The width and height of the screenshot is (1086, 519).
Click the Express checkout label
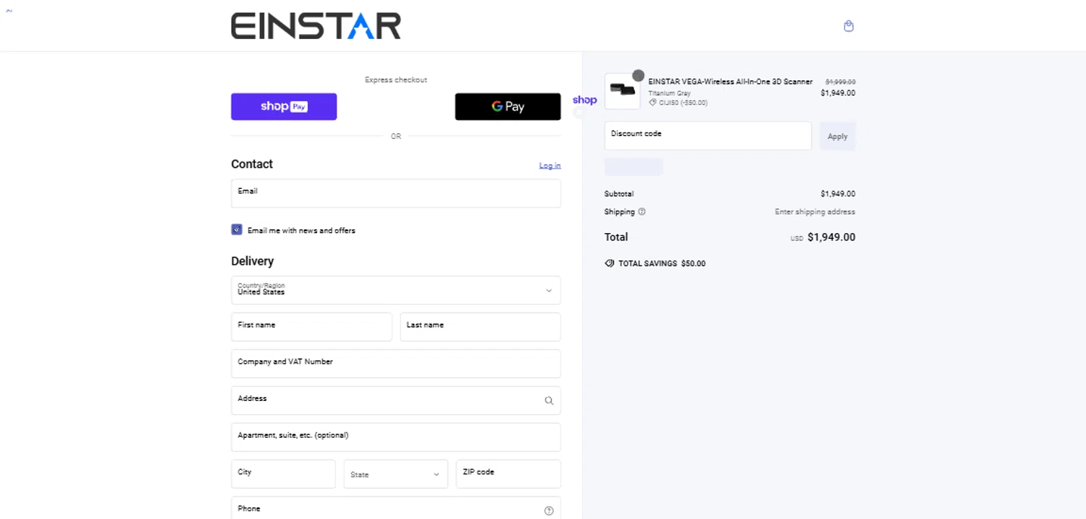click(x=396, y=80)
